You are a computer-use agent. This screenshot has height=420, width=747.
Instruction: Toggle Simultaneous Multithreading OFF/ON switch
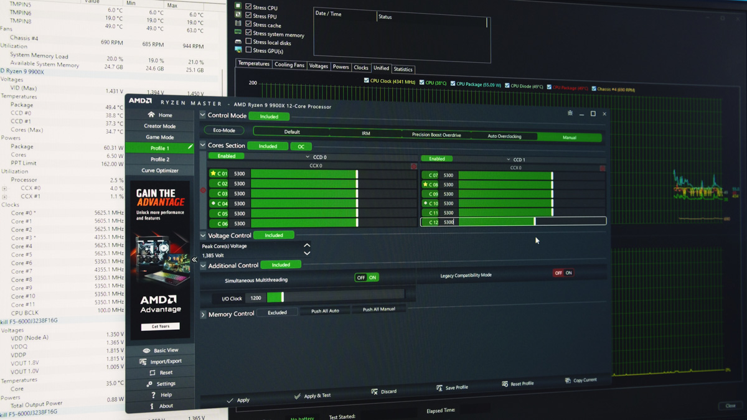pos(367,278)
